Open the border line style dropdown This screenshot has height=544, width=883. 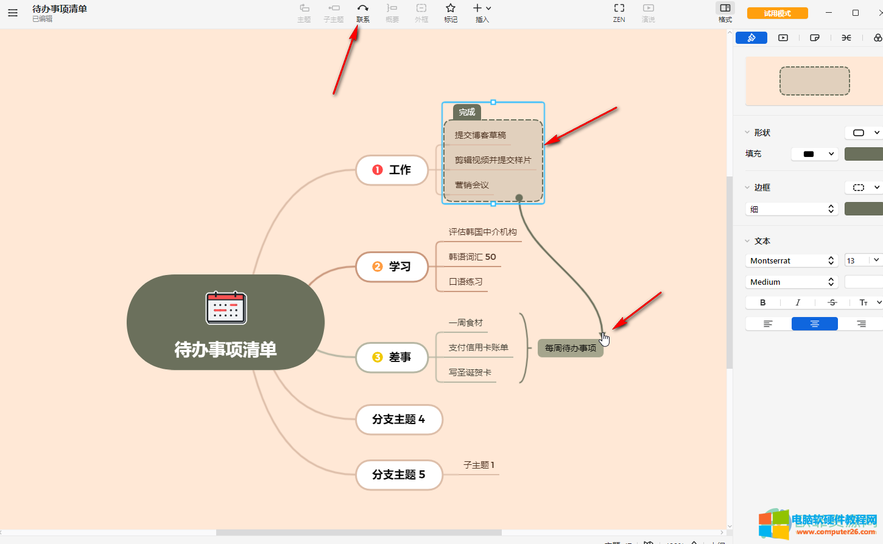864,187
